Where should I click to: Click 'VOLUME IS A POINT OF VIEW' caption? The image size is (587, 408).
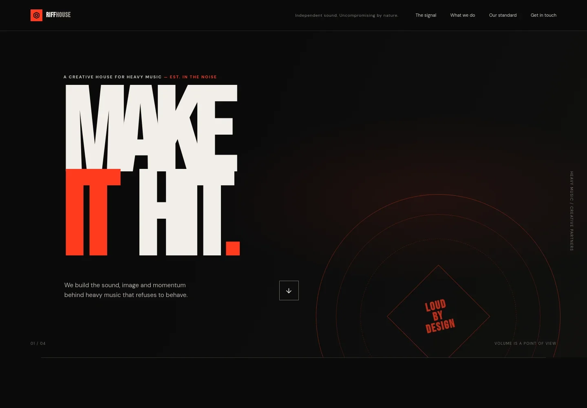(x=525, y=344)
